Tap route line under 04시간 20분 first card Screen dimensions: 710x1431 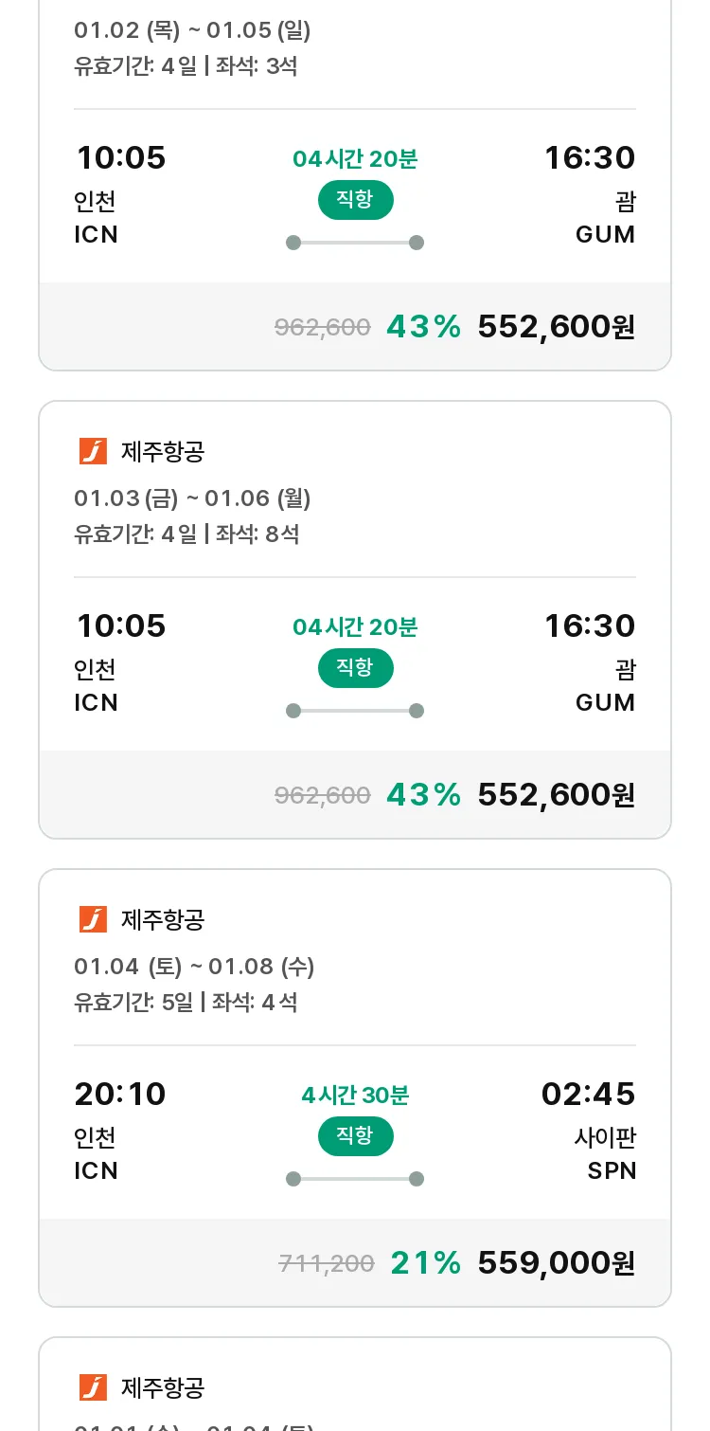pos(355,243)
